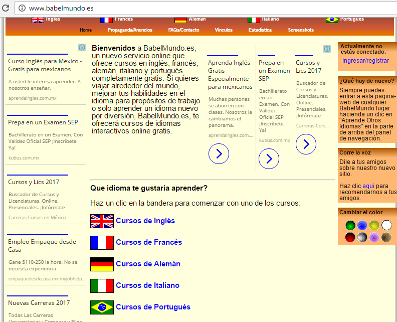Click the French flag beside Cursos de Francés

pyautogui.click(x=102, y=243)
